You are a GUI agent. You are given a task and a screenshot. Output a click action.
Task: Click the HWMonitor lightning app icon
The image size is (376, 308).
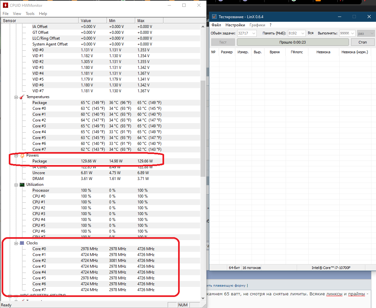click(5, 5)
